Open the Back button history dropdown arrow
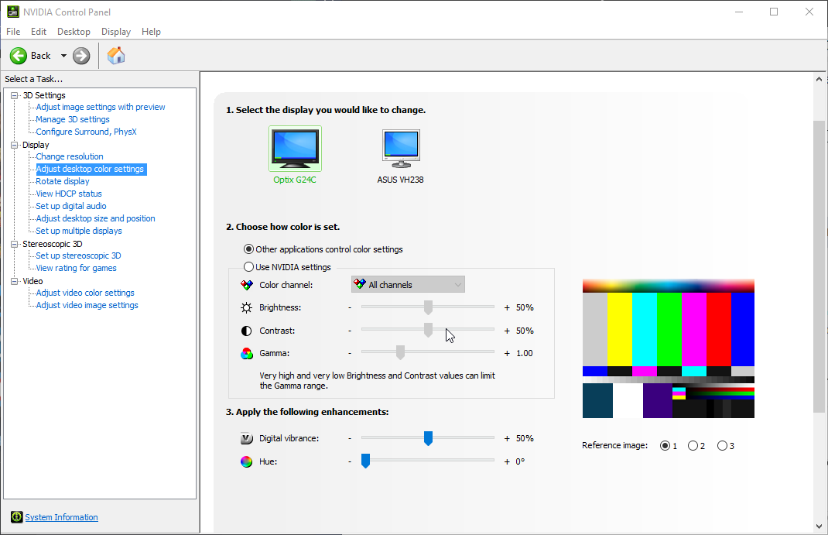This screenshot has width=828, height=535. tap(63, 56)
